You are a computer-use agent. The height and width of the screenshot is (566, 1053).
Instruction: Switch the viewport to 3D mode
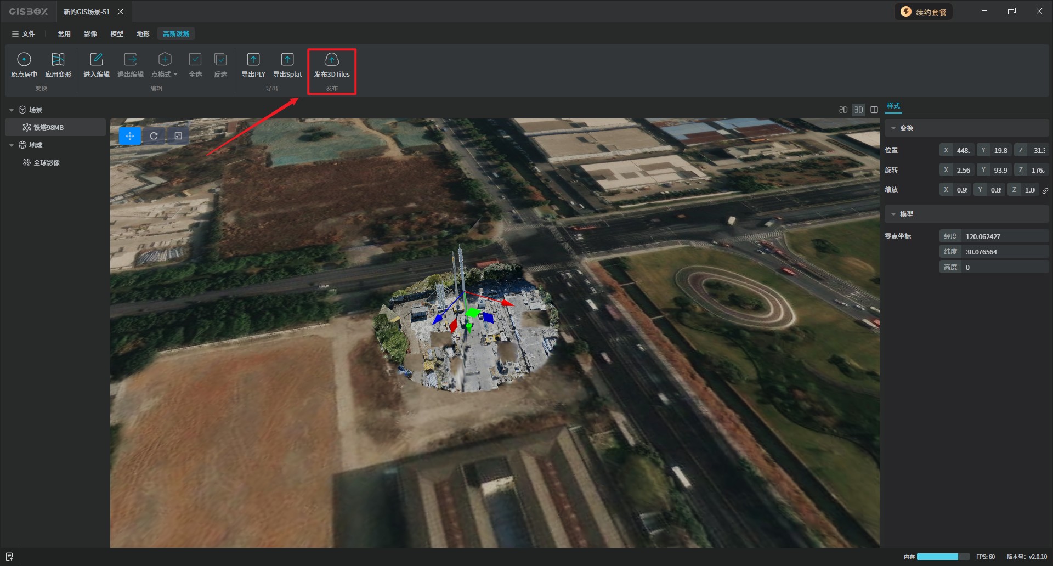(x=858, y=110)
